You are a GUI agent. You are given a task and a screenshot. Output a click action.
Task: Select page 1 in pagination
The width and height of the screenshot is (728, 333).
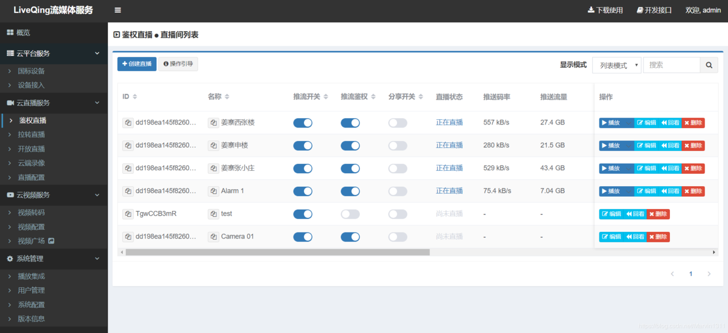coord(691,274)
